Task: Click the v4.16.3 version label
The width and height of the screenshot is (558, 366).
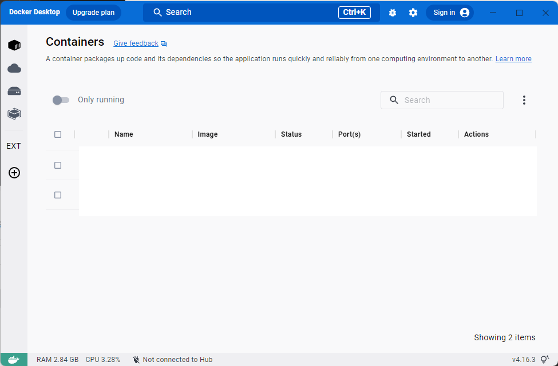Action: coord(524,360)
